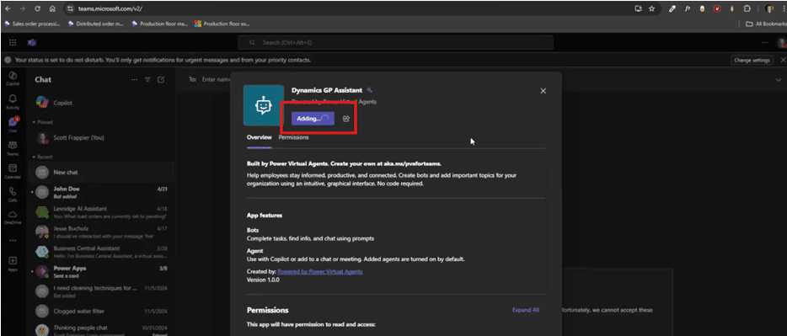The image size is (787, 336).
Task: Open the Microsoft 365 app launcher grid
Action: pyautogui.click(x=13, y=43)
